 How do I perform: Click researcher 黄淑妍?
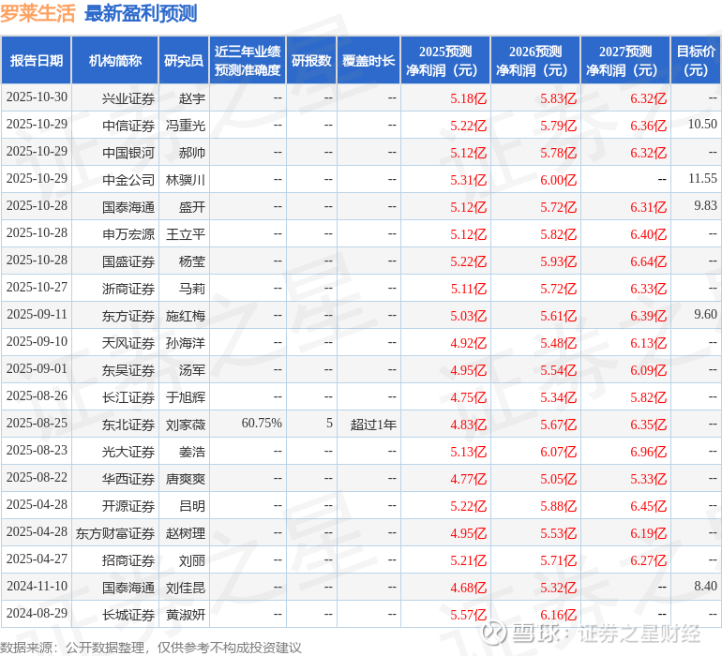186,615
